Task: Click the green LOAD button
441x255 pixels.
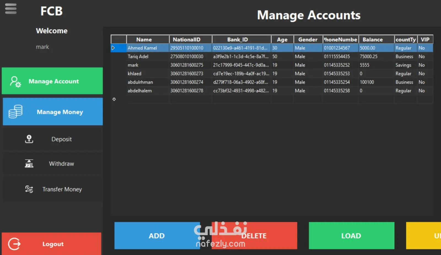Action: click(351, 236)
